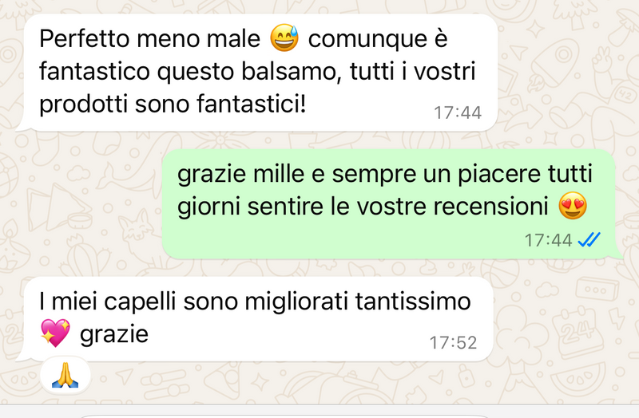Click the 17:52 timestamp
The width and height of the screenshot is (639, 418).
(x=453, y=343)
